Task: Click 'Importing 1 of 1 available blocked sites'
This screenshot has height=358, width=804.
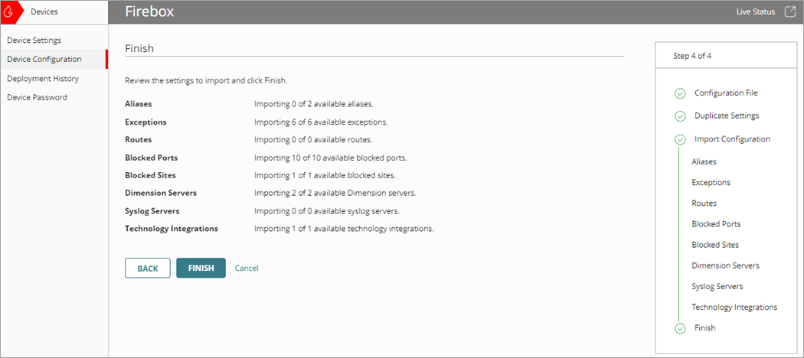Action: pyautogui.click(x=325, y=175)
